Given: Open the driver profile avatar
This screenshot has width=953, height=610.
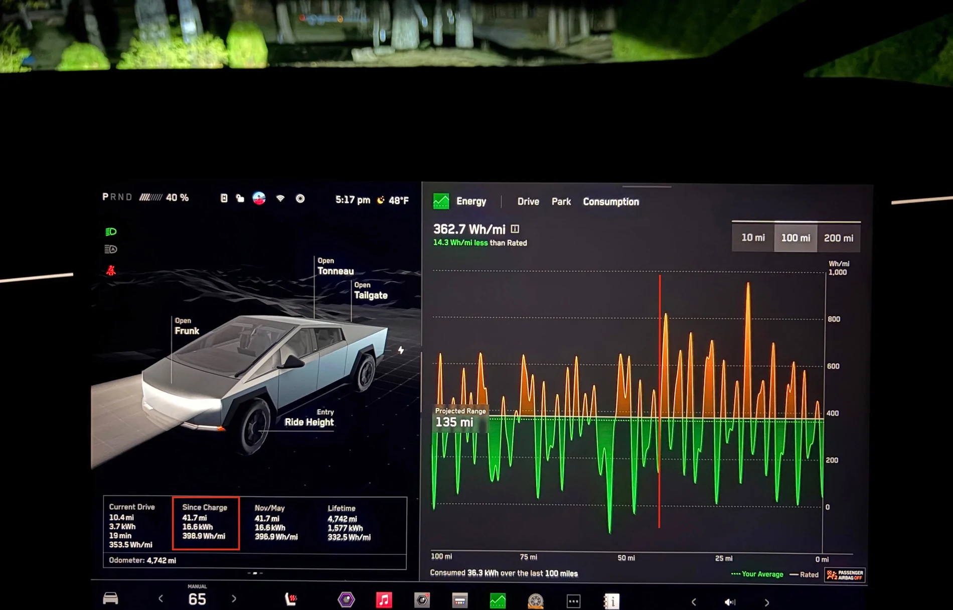Looking at the screenshot, I should point(259,198).
